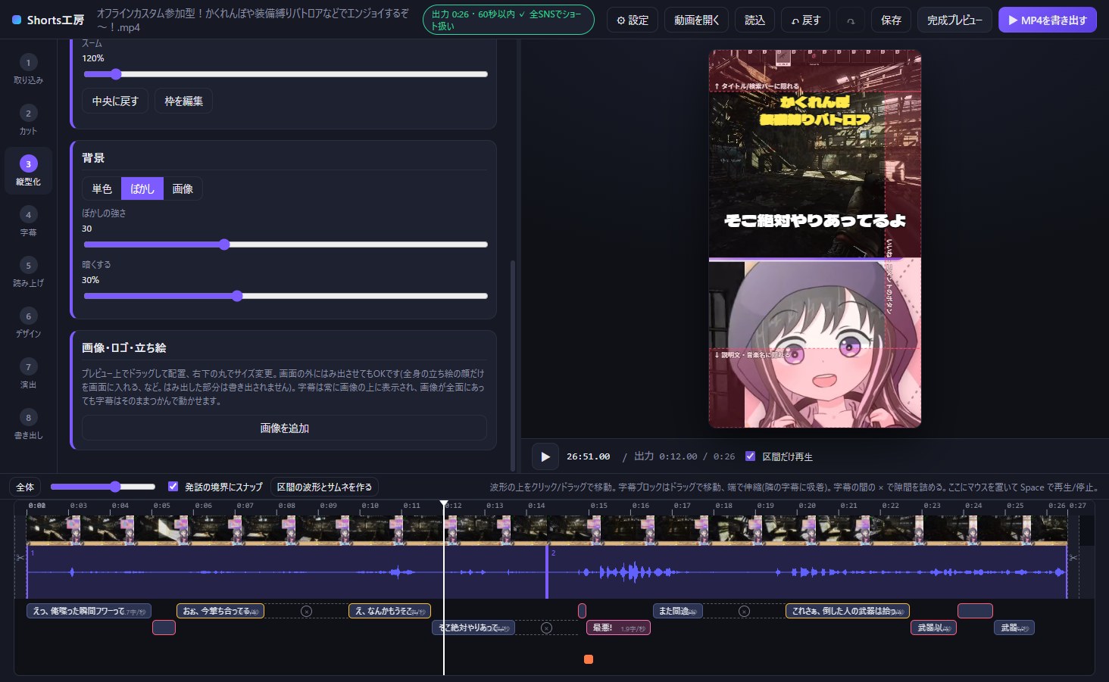Select the 画像 background option
This screenshot has width=1109, height=682.
pyautogui.click(x=183, y=188)
